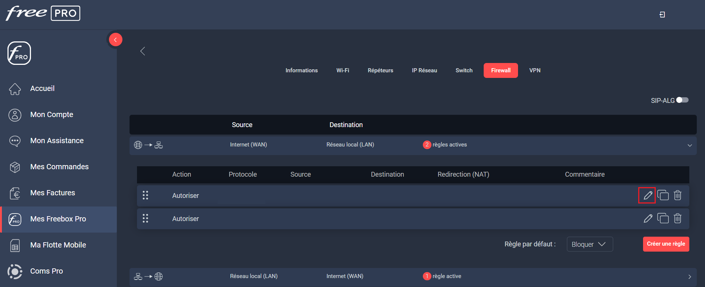Switch to the IP Réseau tab
705x287 pixels.
point(424,70)
